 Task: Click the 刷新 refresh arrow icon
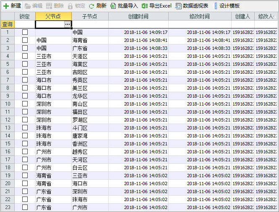tap(91, 6)
